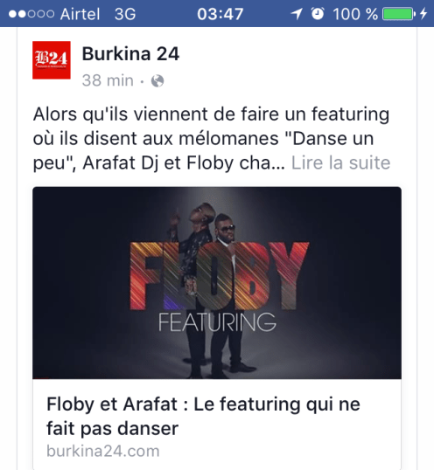
Task: Tap the signal strength dots
Action: (x=31, y=14)
